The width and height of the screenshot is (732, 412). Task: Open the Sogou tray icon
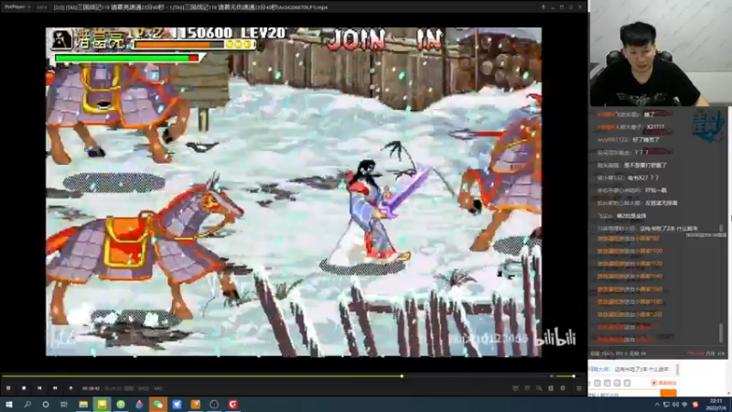point(695,405)
